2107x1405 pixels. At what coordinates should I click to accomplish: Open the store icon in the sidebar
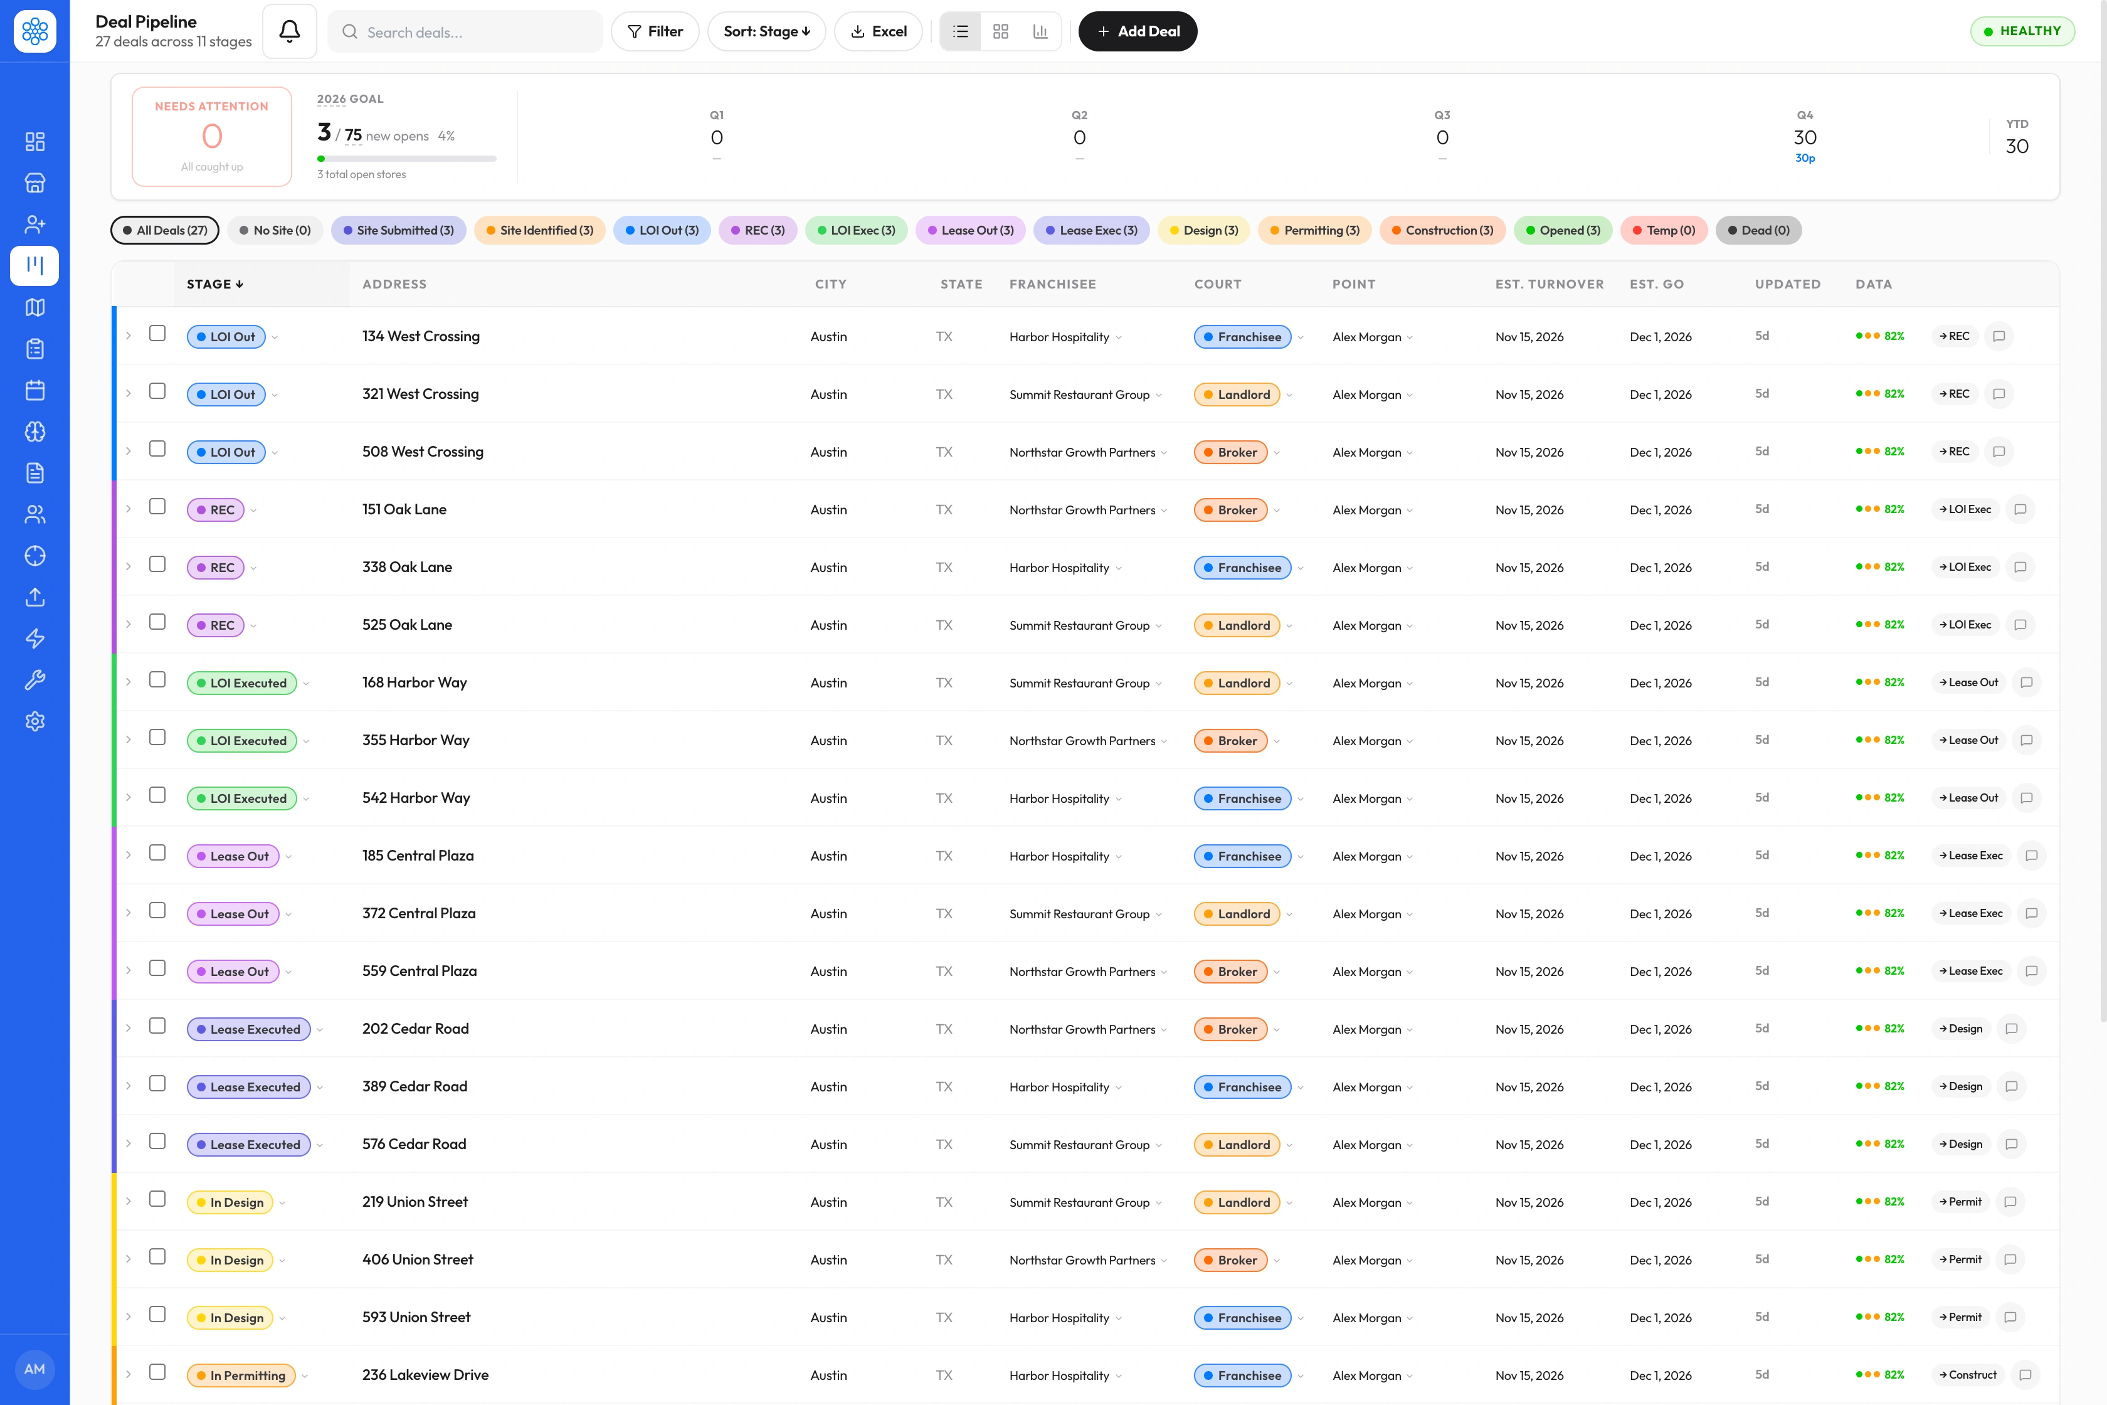point(35,183)
